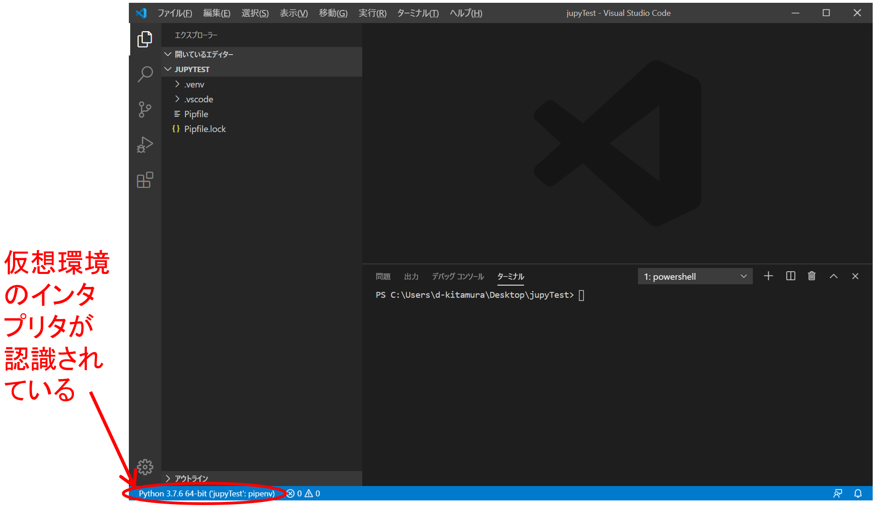Open the 移動(G) menu

tap(333, 13)
